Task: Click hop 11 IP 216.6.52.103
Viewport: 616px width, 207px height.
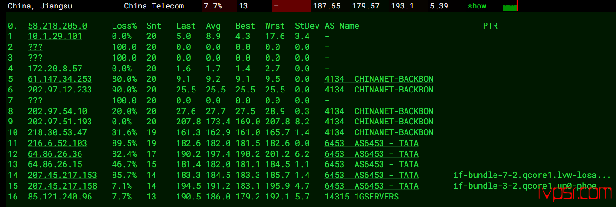Action: (57, 143)
